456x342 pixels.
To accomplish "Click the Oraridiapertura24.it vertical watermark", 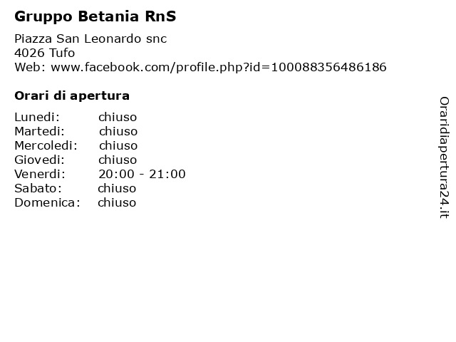I will [x=444, y=157].
